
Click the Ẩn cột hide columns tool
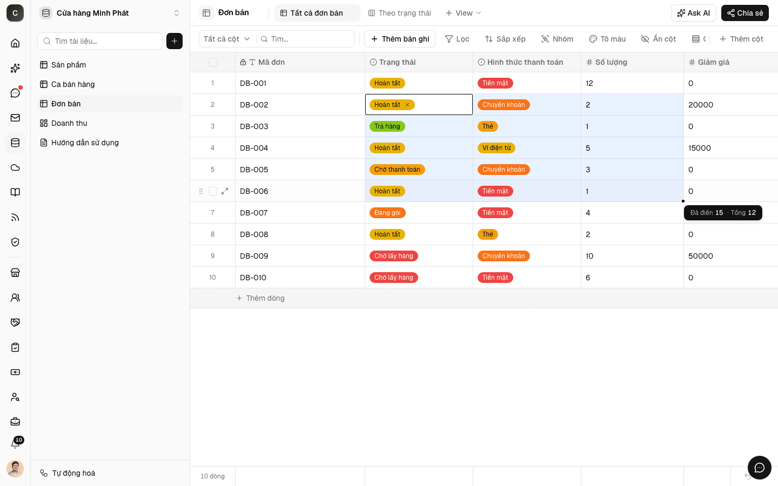coord(659,39)
